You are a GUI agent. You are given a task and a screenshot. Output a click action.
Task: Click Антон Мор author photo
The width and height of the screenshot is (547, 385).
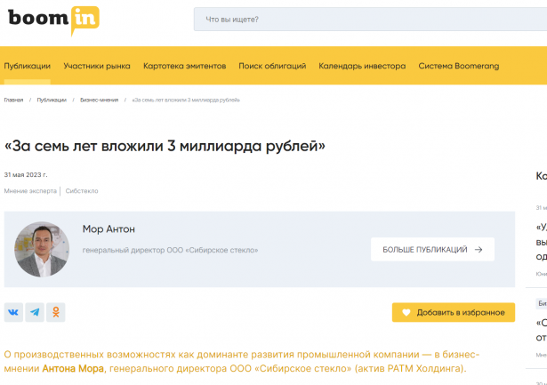(42, 249)
